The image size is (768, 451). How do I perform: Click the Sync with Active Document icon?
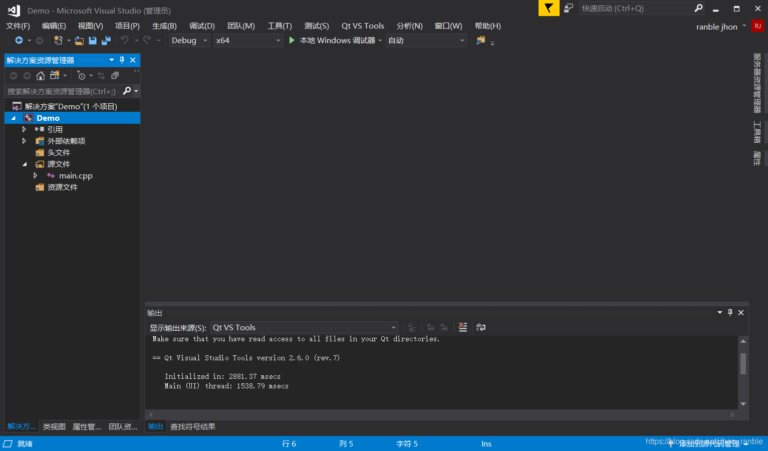pos(101,76)
